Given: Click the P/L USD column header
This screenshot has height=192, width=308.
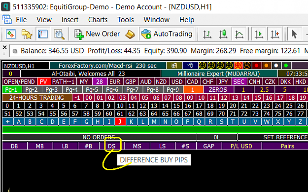Looking at the screenshot, I should tap(241, 146).
